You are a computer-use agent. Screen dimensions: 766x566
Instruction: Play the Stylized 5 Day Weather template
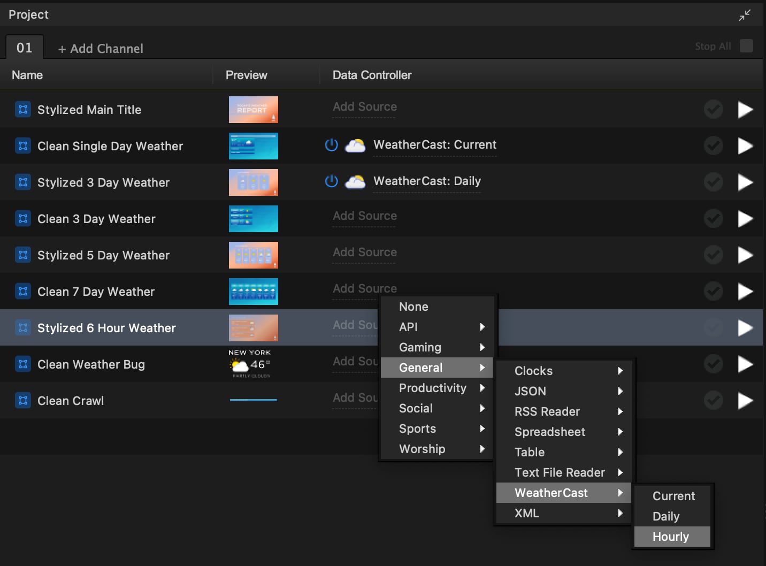[745, 255]
